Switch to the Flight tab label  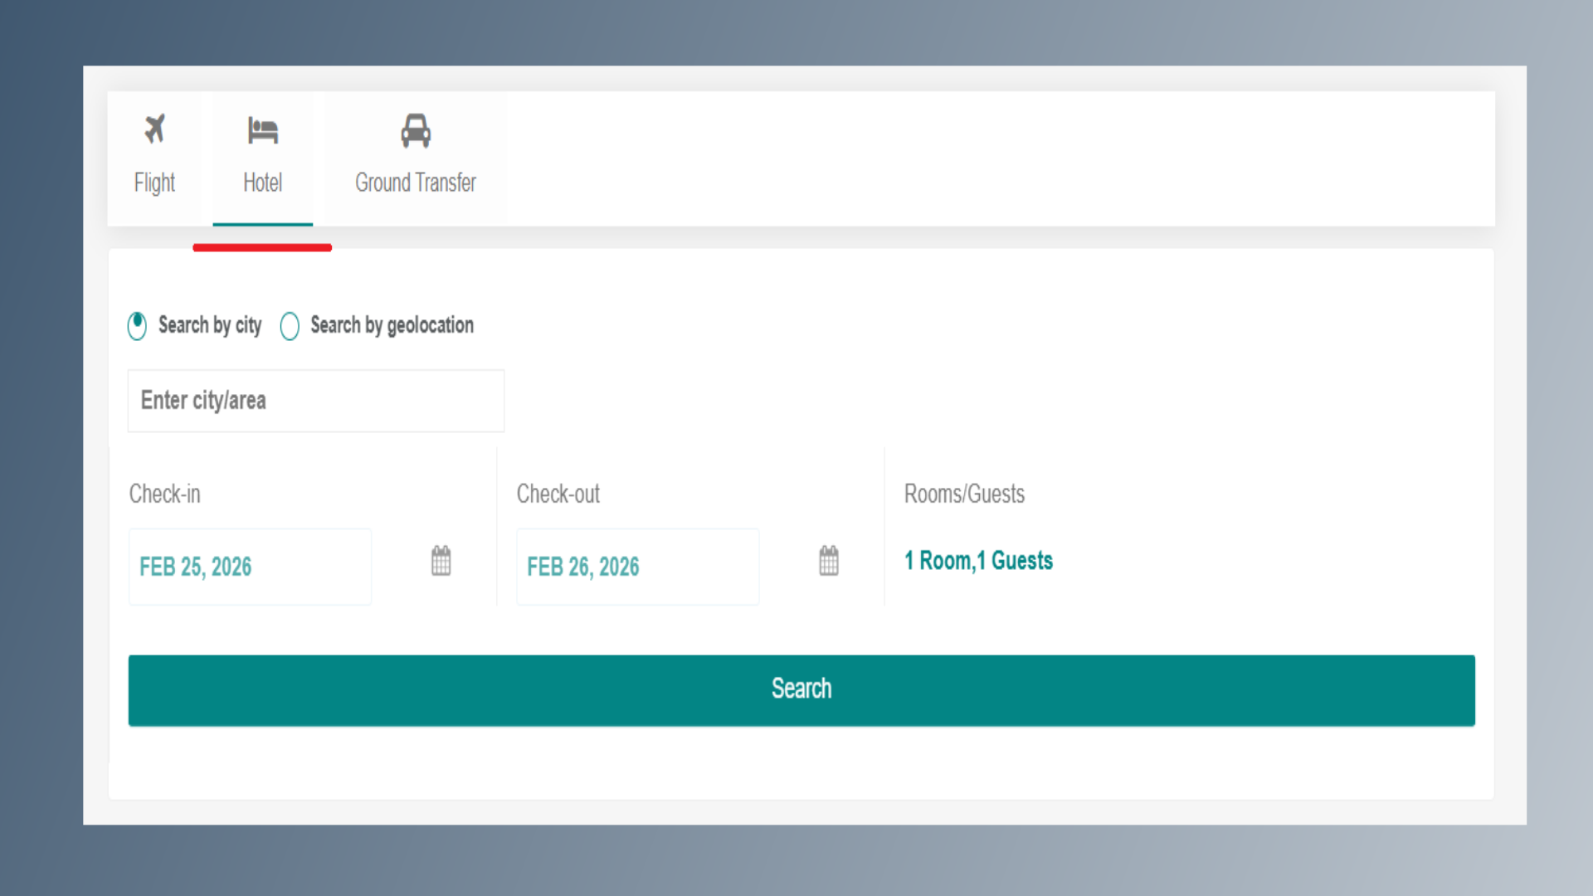[154, 183]
